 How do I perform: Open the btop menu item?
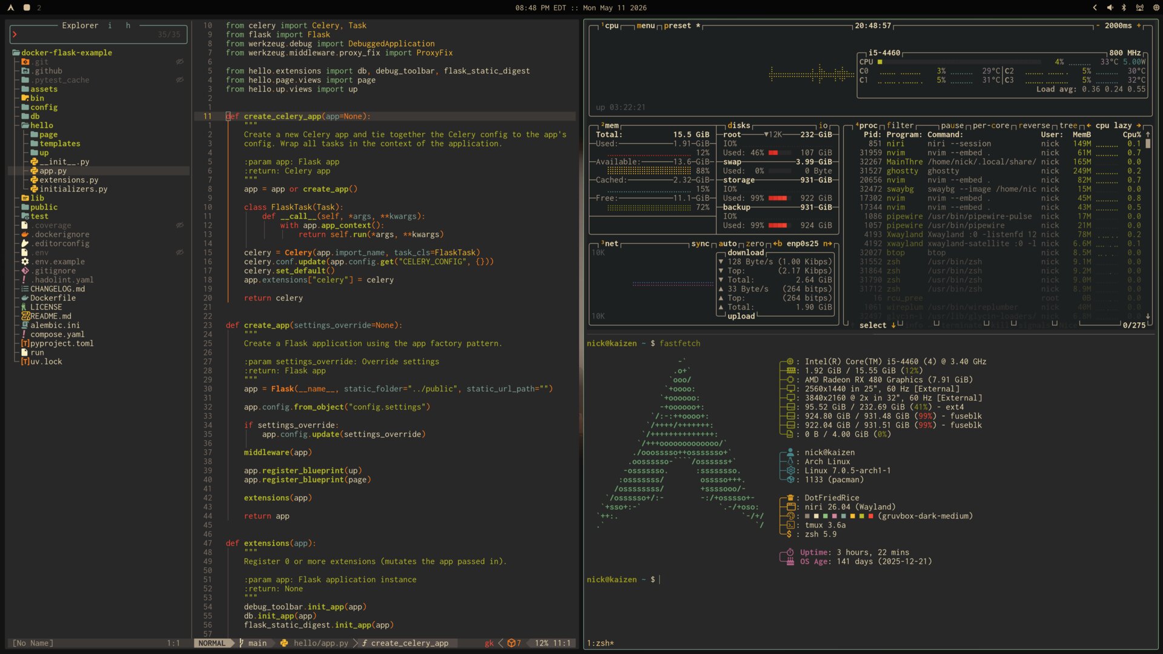[646, 25]
